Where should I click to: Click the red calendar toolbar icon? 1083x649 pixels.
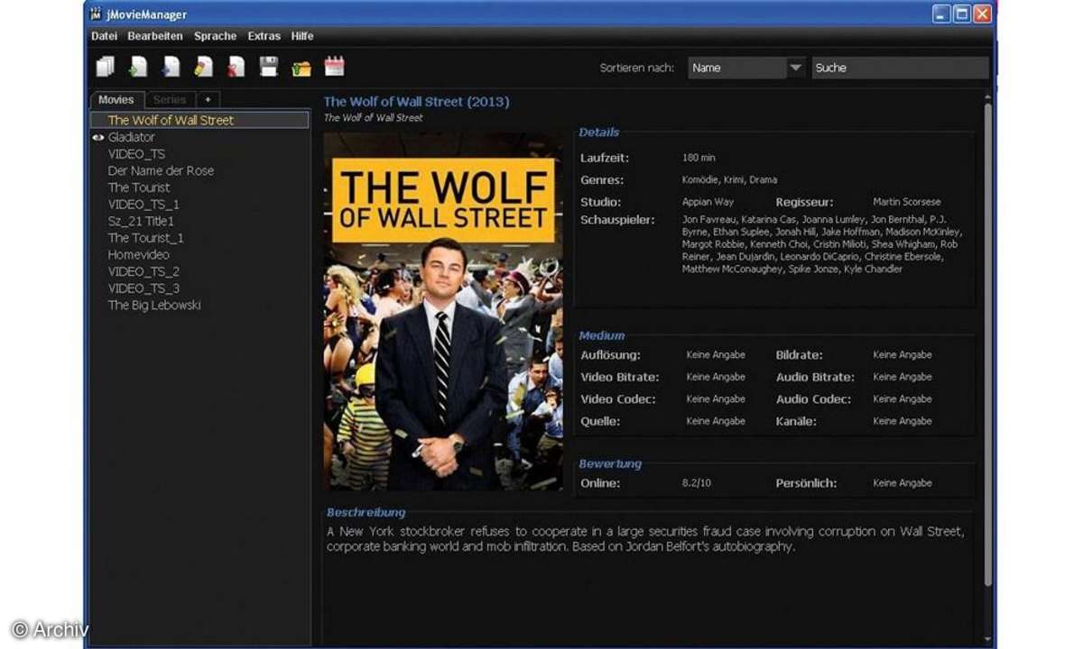[x=334, y=67]
